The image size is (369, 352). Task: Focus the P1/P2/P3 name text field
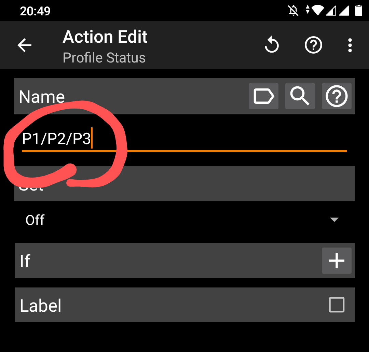[184, 140]
